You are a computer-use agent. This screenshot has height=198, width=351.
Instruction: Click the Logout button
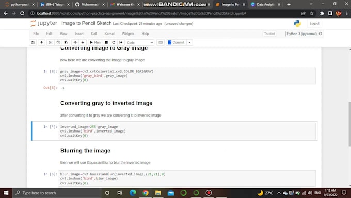tap(314, 23)
